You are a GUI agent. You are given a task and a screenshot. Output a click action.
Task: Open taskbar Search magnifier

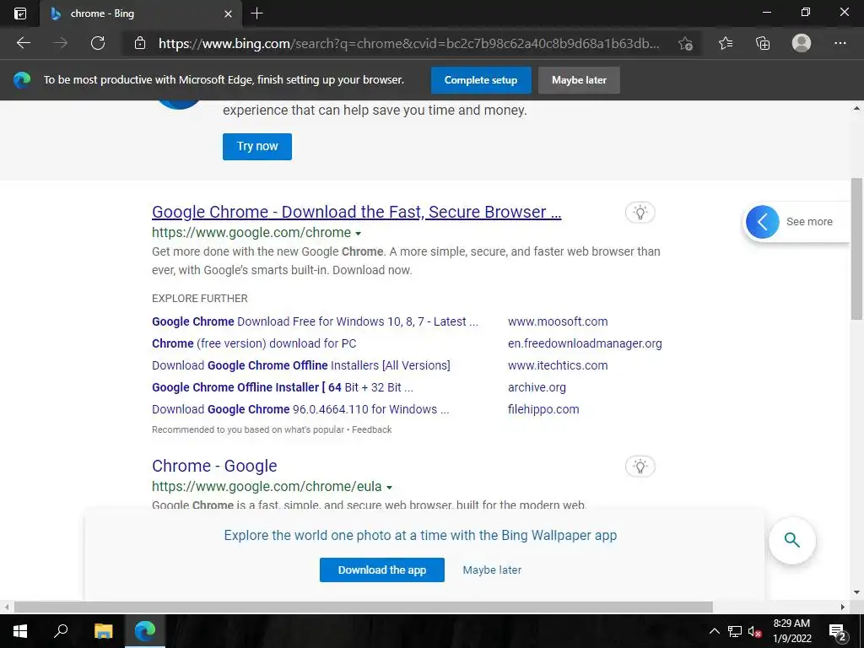tap(61, 630)
